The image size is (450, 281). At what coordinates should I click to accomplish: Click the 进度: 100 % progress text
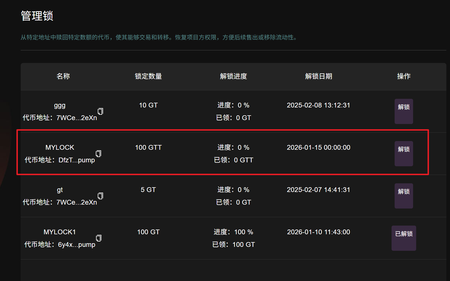234,232
